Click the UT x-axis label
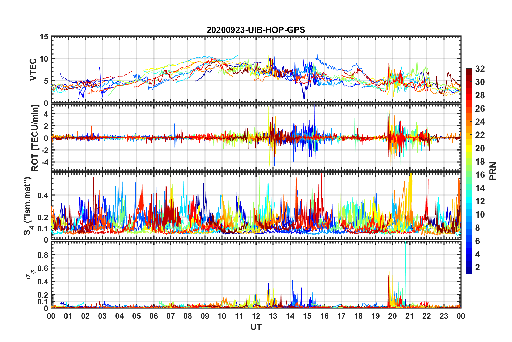The height and width of the screenshot is (342, 512). tap(256, 327)
